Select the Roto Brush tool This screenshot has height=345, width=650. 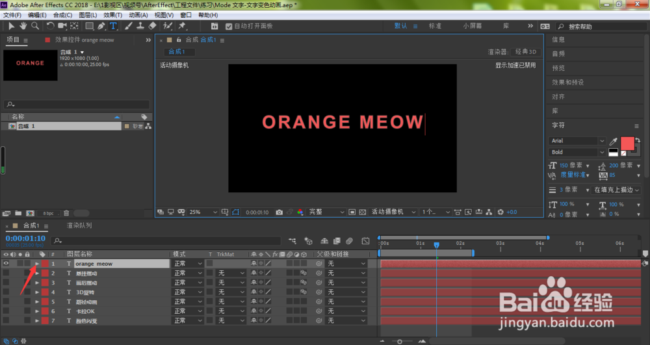(x=168, y=26)
